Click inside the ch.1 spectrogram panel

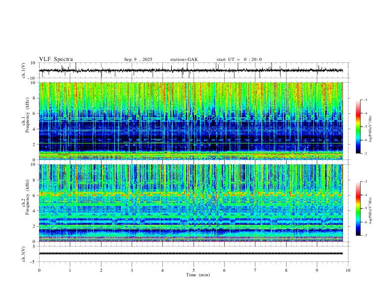tap(191, 121)
